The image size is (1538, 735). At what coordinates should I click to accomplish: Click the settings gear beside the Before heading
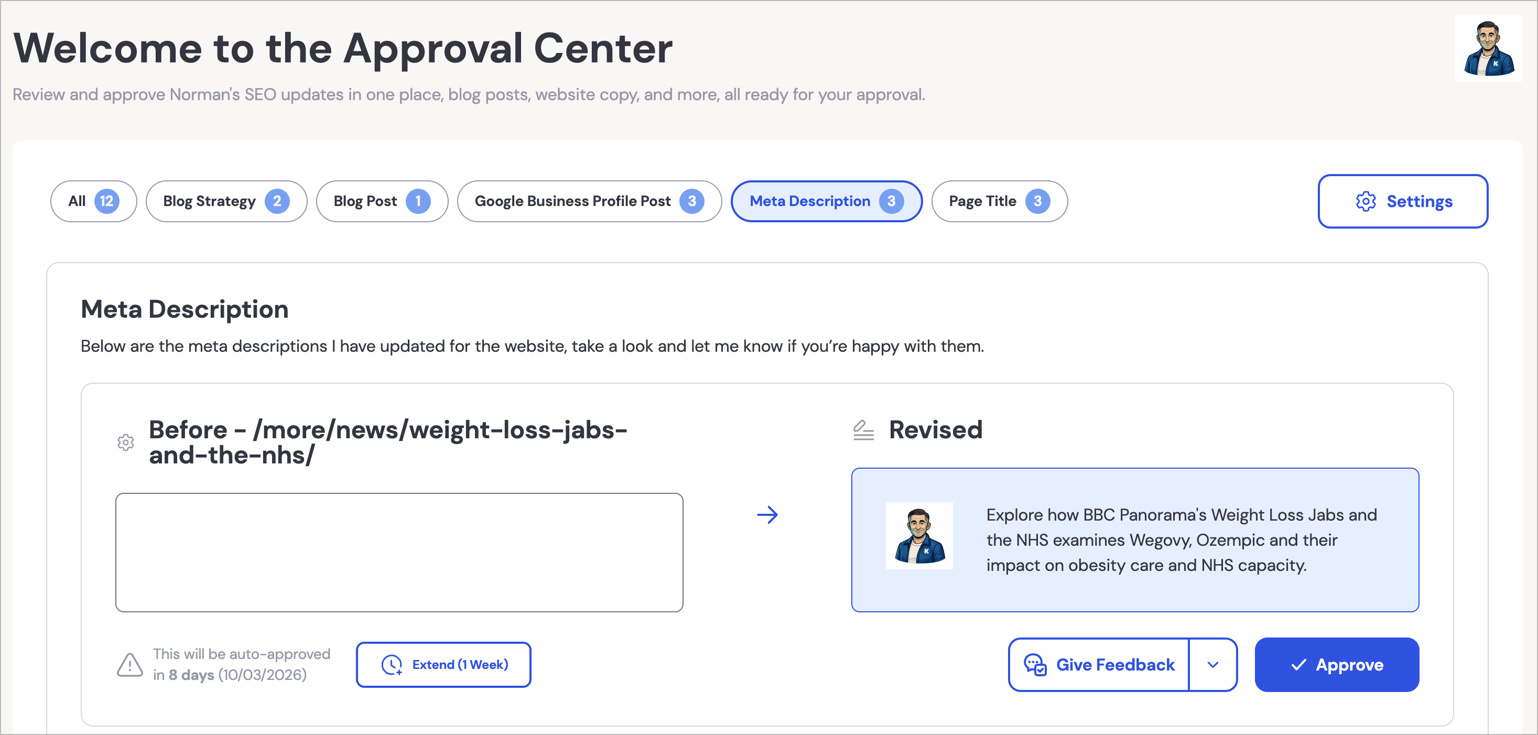tap(125, 442)
